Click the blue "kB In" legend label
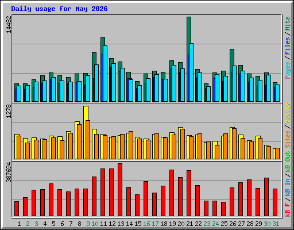This screenshot has width=294, height=230. pos(288,187)
